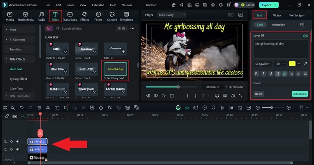The width and height of the screenshot is (314, 165).
Task: Click the Reset button
Action: pos(259,94)
